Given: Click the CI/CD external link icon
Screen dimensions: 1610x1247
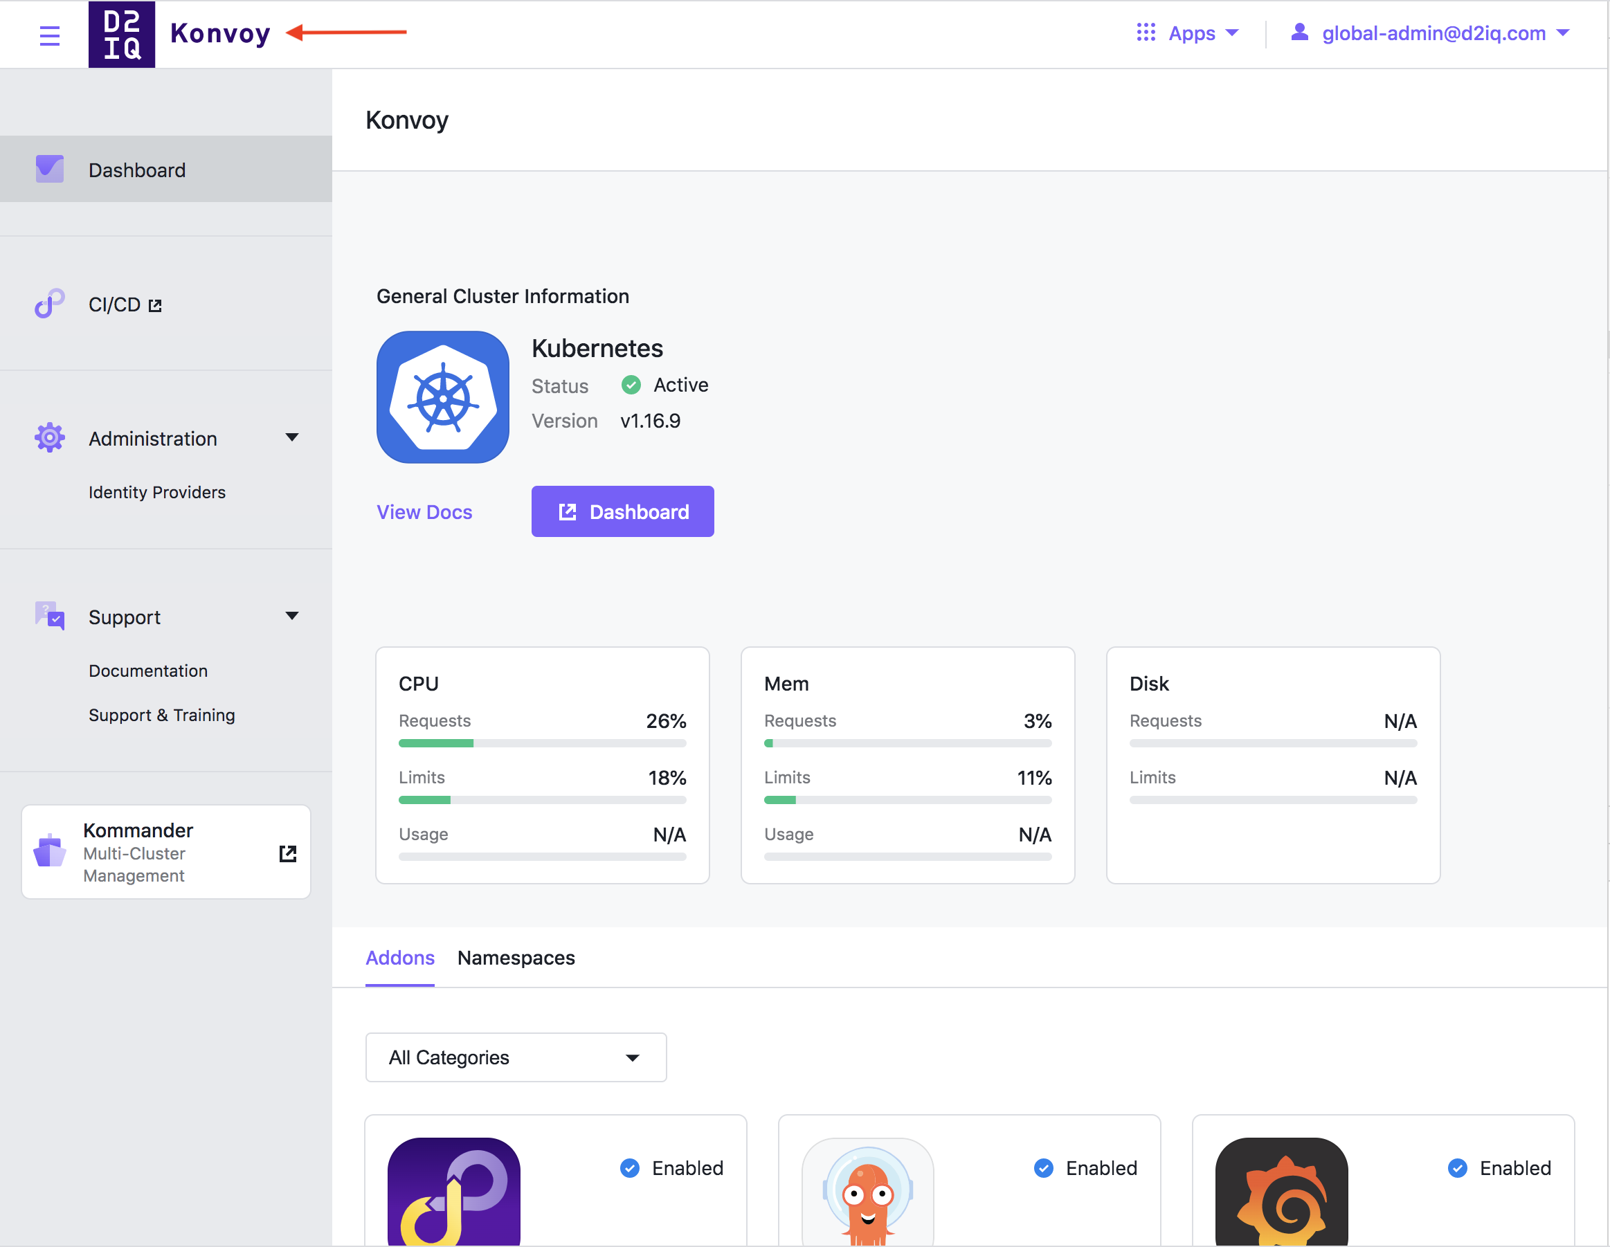Looking at the screenshot, I should [x=155, y=306].
